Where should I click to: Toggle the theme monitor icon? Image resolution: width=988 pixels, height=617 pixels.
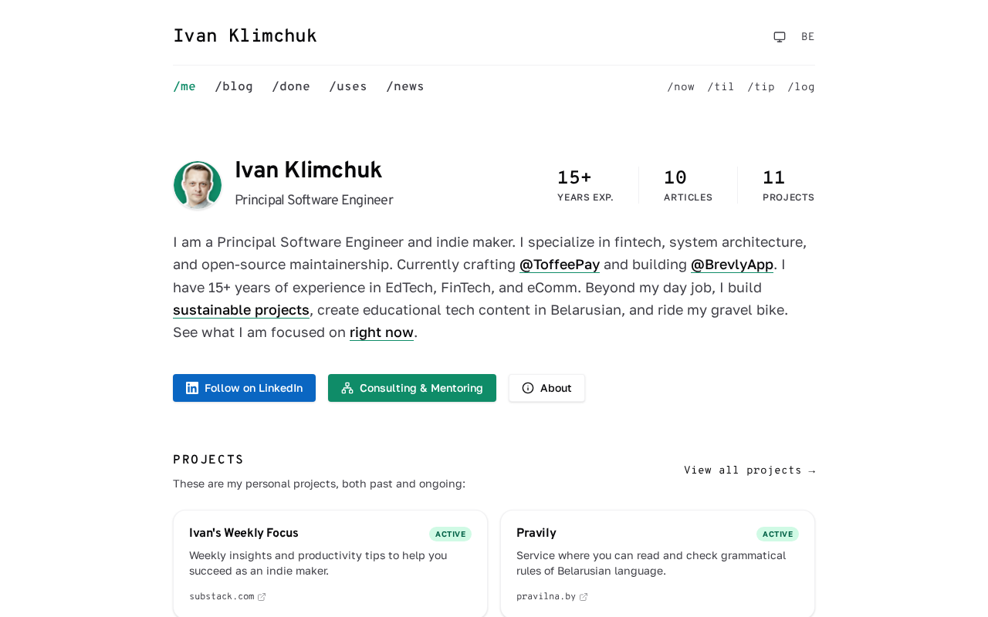pos(780,37)
